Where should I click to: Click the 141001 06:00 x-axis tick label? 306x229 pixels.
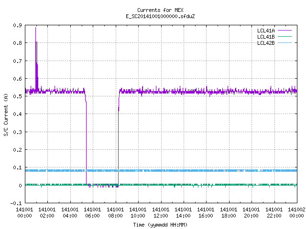[92, 213]
